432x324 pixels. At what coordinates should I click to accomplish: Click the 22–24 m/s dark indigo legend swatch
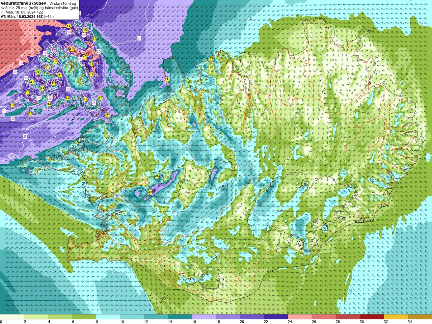[x=276, y=317]
